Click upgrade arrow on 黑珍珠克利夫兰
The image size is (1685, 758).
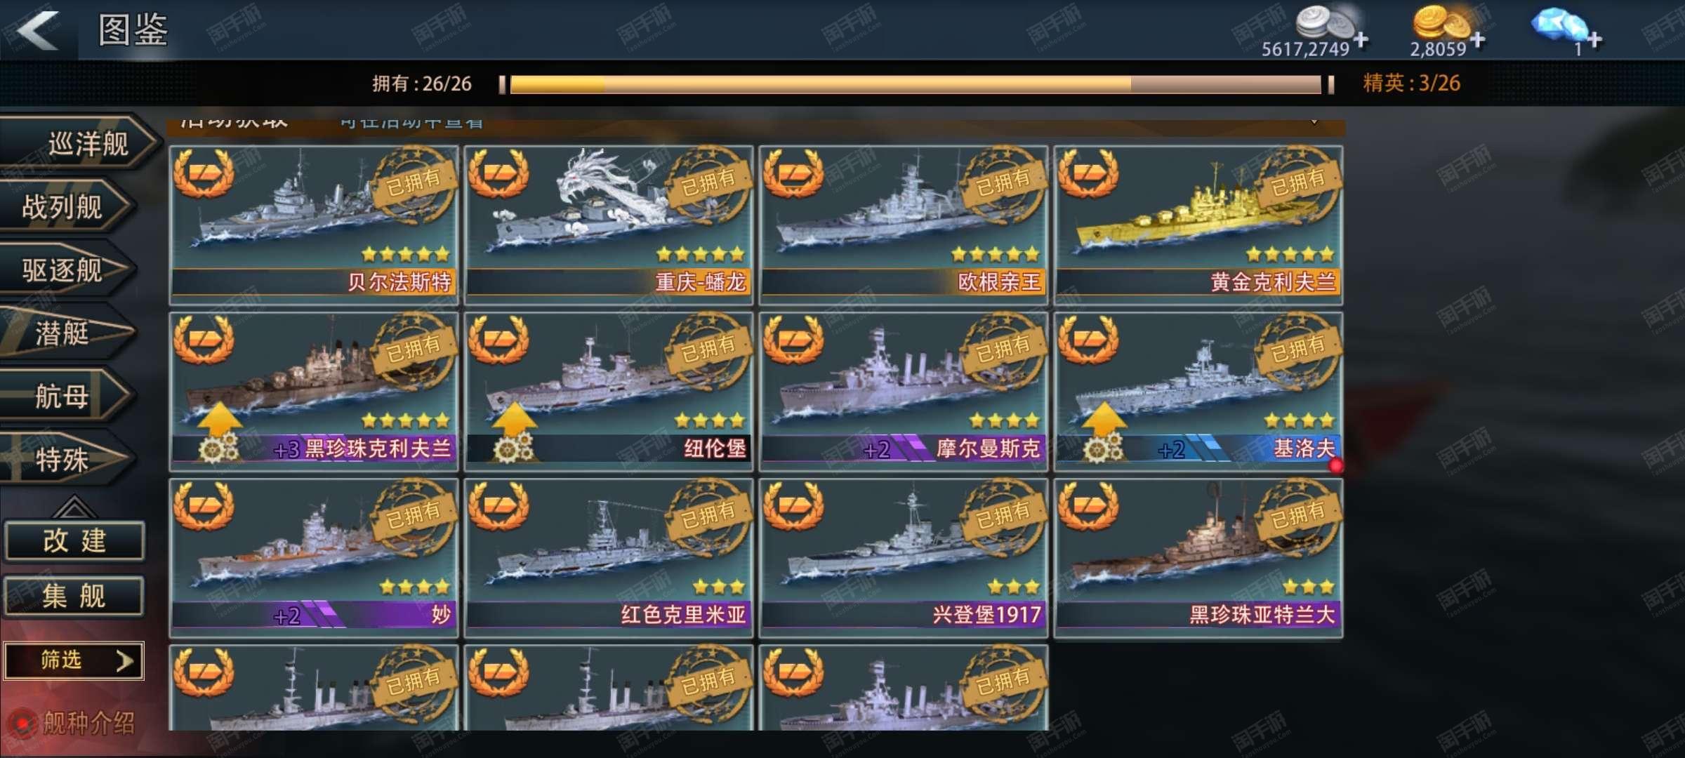tap(220, 419)
